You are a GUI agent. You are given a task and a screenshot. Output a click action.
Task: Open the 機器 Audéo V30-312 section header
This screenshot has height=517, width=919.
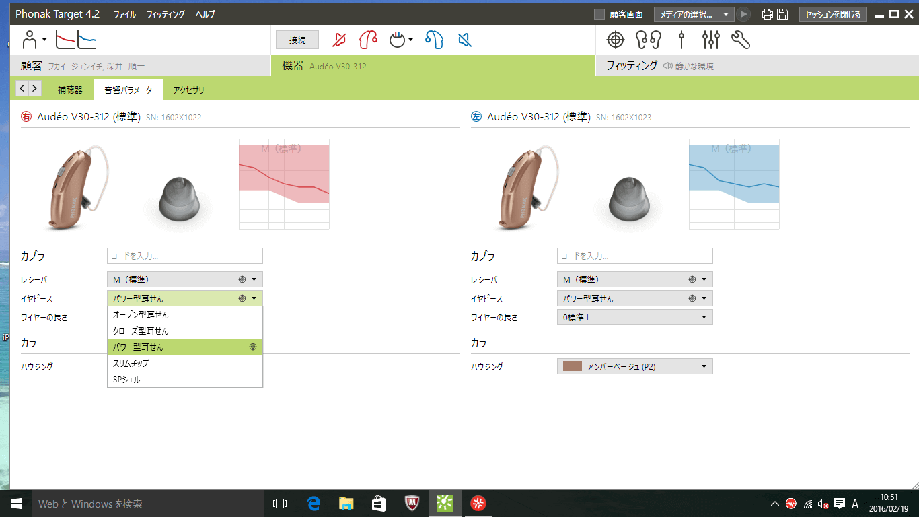433,65
